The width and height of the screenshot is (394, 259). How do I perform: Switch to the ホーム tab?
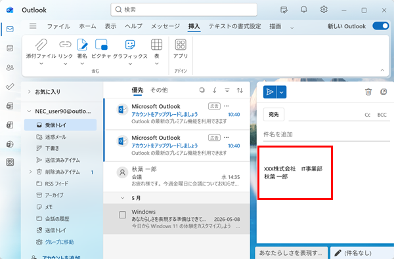(x=88, y=26)
